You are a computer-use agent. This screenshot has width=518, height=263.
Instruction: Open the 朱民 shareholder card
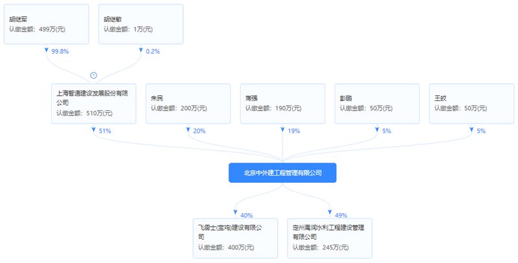point(188,104)
